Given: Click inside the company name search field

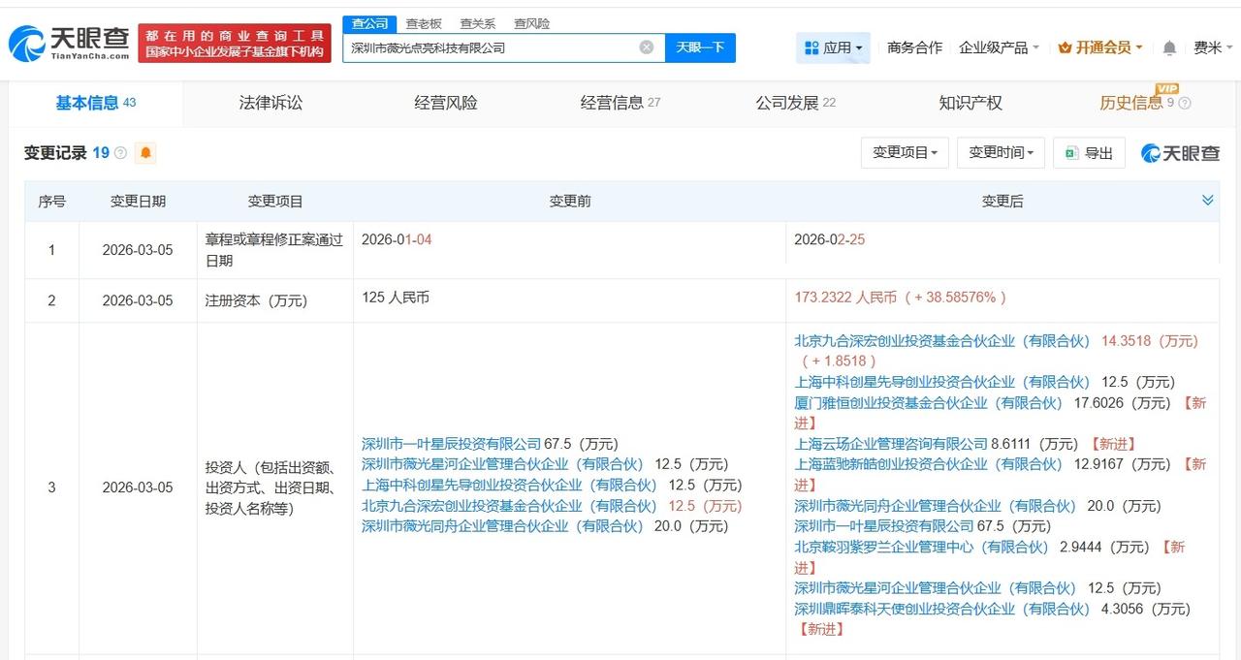Looking at the screenshot, I should [x=485, y=47].
